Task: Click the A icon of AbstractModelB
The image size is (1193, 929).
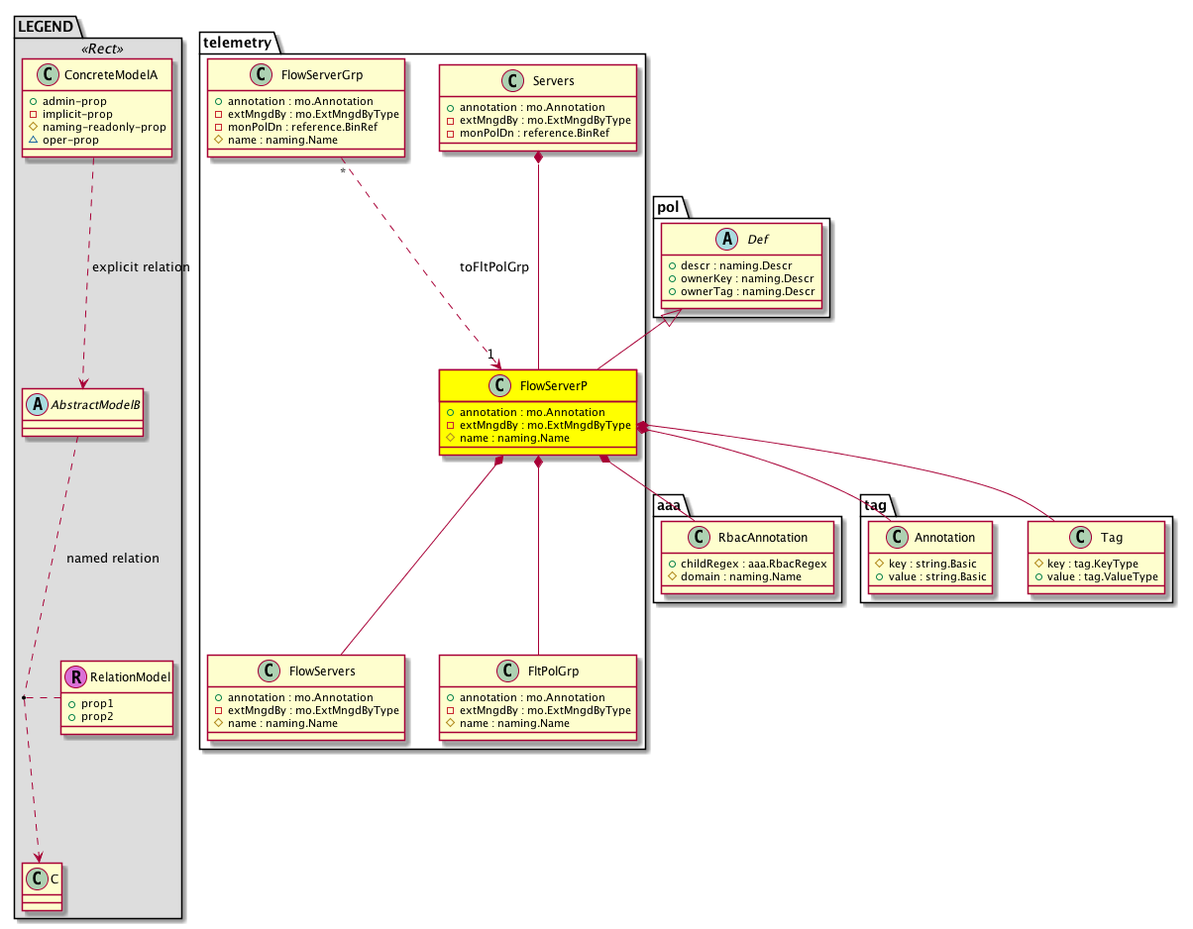Action: pos(36,404)
